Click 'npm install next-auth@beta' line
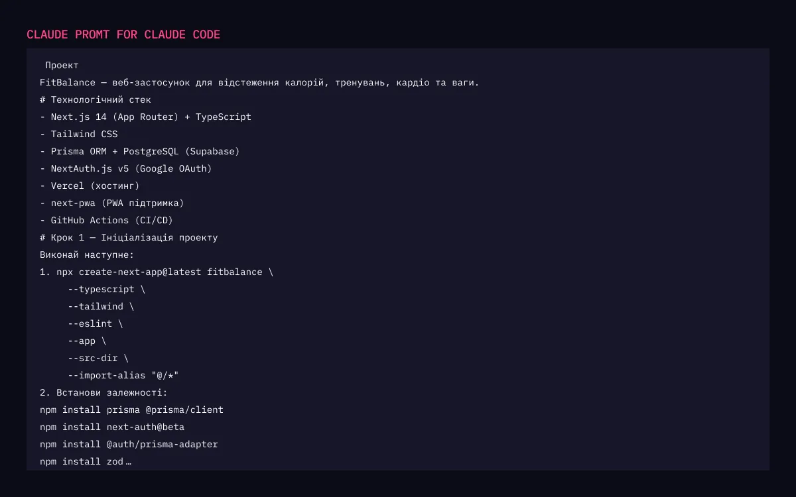Screen dimensions: 796x497 click(112, 427)
